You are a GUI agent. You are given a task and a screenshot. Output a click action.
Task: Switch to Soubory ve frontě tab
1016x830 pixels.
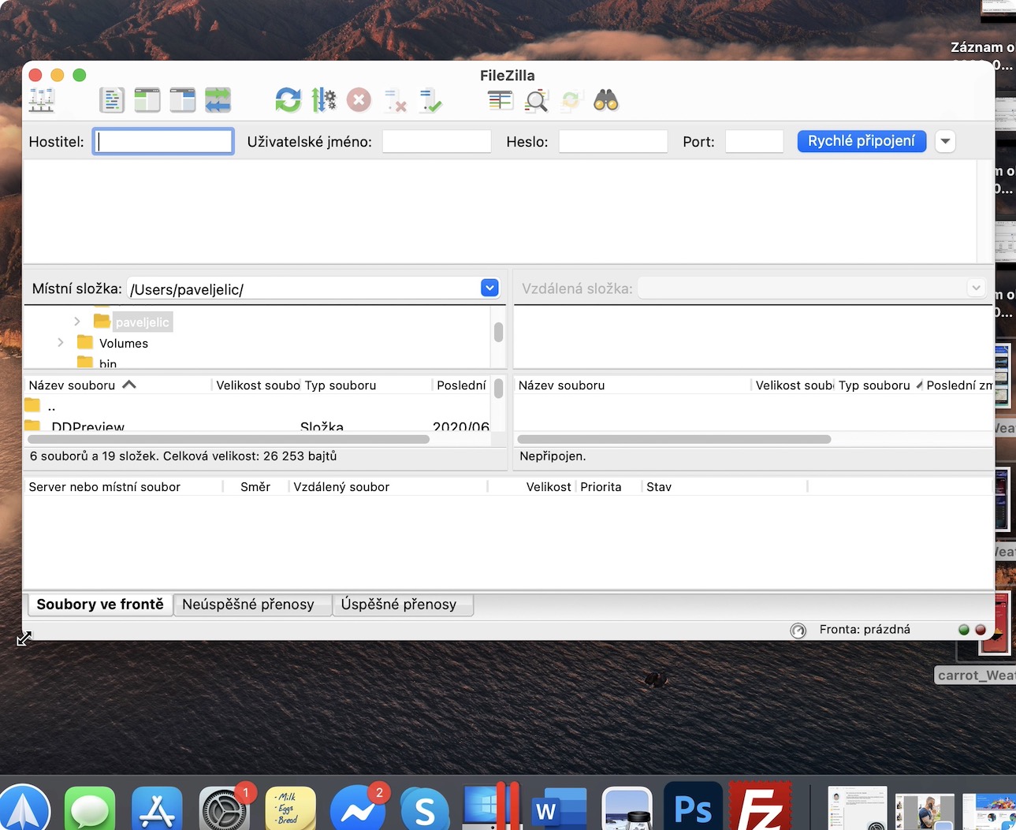point(100,605)
